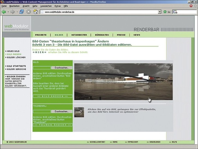
Task: Click the »HIER« help link
Action: click(x=40, y=52)
